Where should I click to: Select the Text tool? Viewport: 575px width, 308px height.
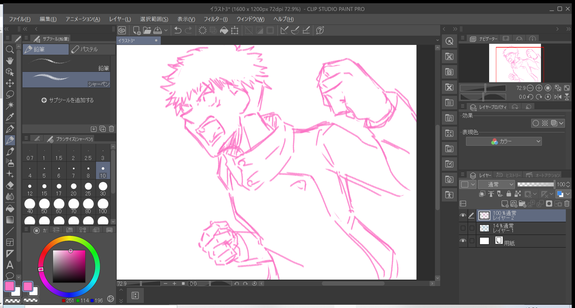10,265
